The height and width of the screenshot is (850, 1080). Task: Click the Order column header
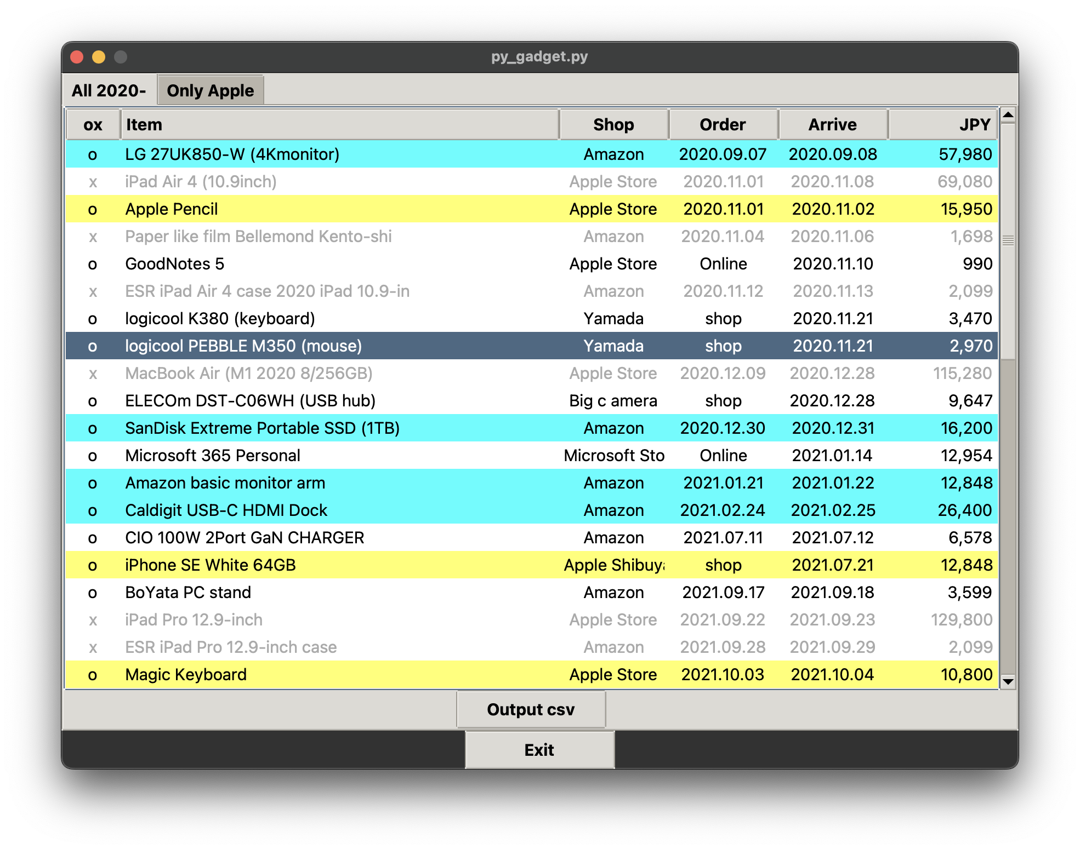tap(722, 124)
